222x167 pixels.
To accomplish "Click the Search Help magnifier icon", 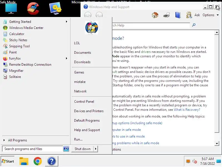I will coord(194,25).
